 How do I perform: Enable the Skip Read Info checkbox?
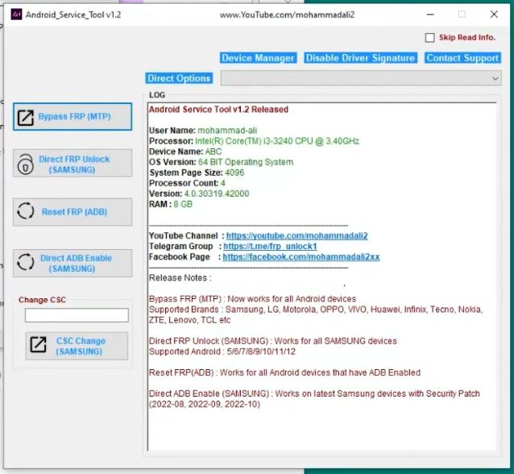(429, 38)
